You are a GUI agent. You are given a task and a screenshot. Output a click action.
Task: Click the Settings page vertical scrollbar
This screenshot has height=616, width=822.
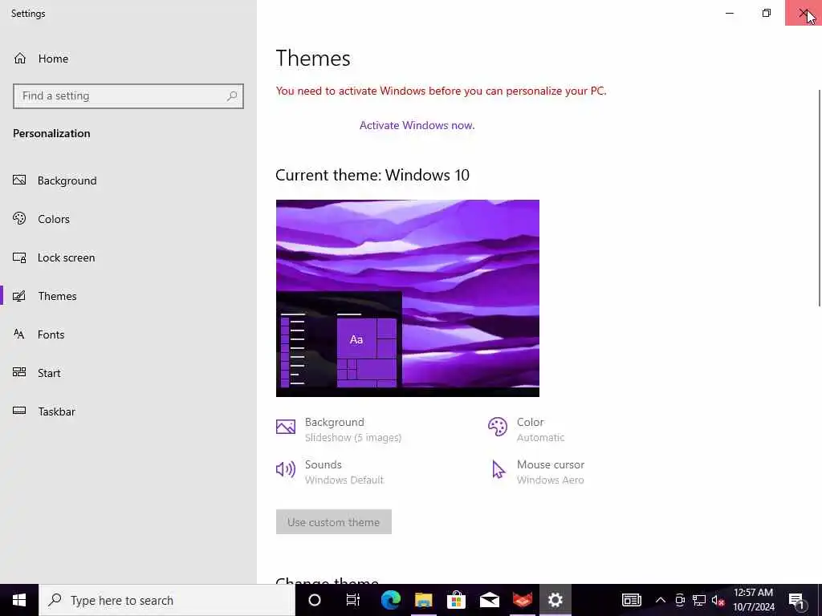pos(819,198)
